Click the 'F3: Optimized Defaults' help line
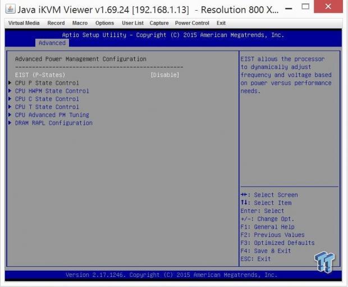The width and height of the screenshot is (348, 287). coord(277,243)
